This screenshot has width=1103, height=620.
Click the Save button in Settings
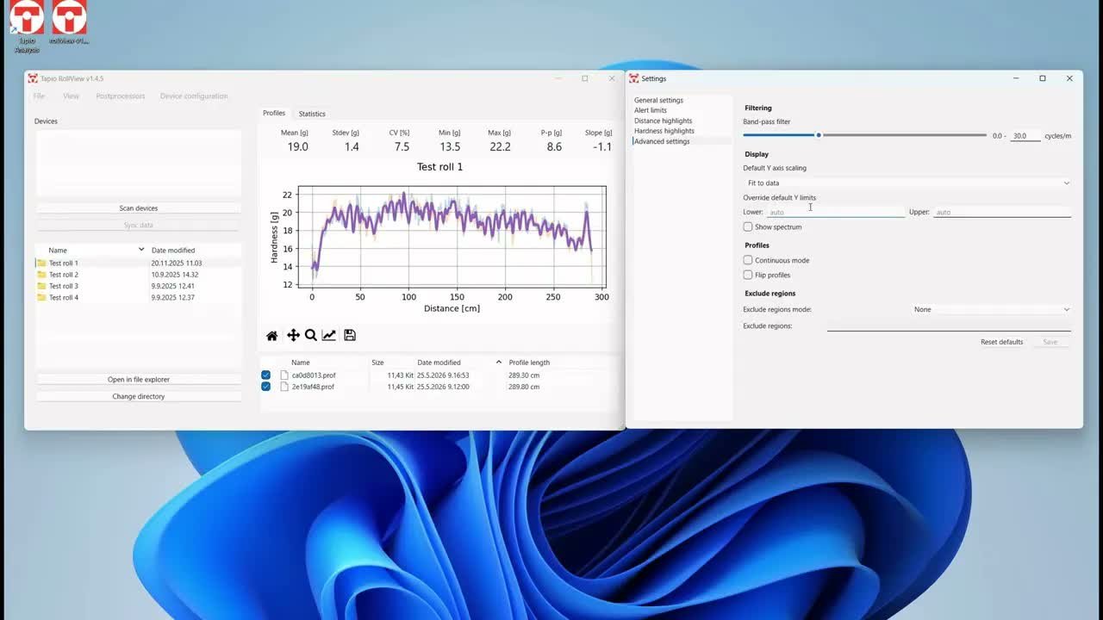pos(1050,342)
